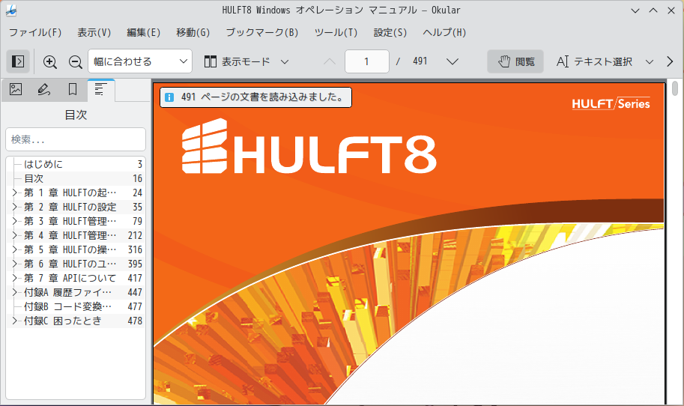Image resolution: width=684 pixels, height=406 pixels.
Task: Click page number 395 in contents
Action: tap(135, 264)
